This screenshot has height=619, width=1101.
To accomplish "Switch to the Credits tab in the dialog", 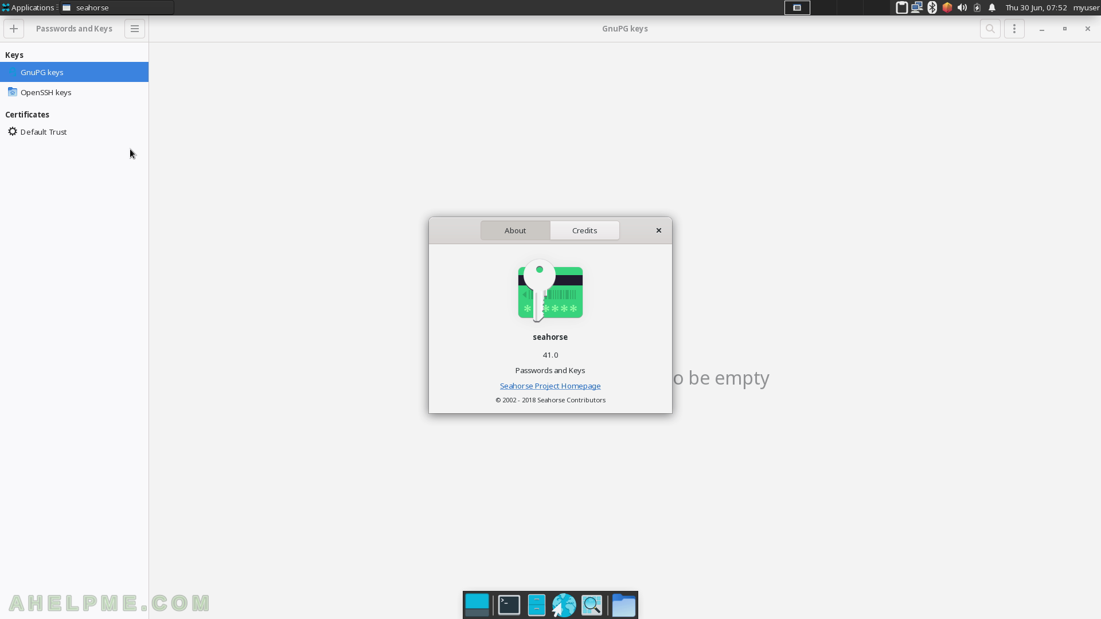I will point(584,230).
